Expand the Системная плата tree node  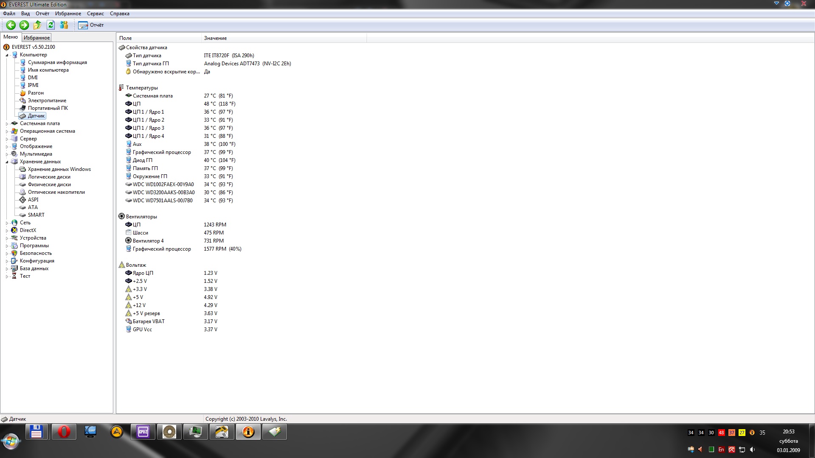point(7,124)
